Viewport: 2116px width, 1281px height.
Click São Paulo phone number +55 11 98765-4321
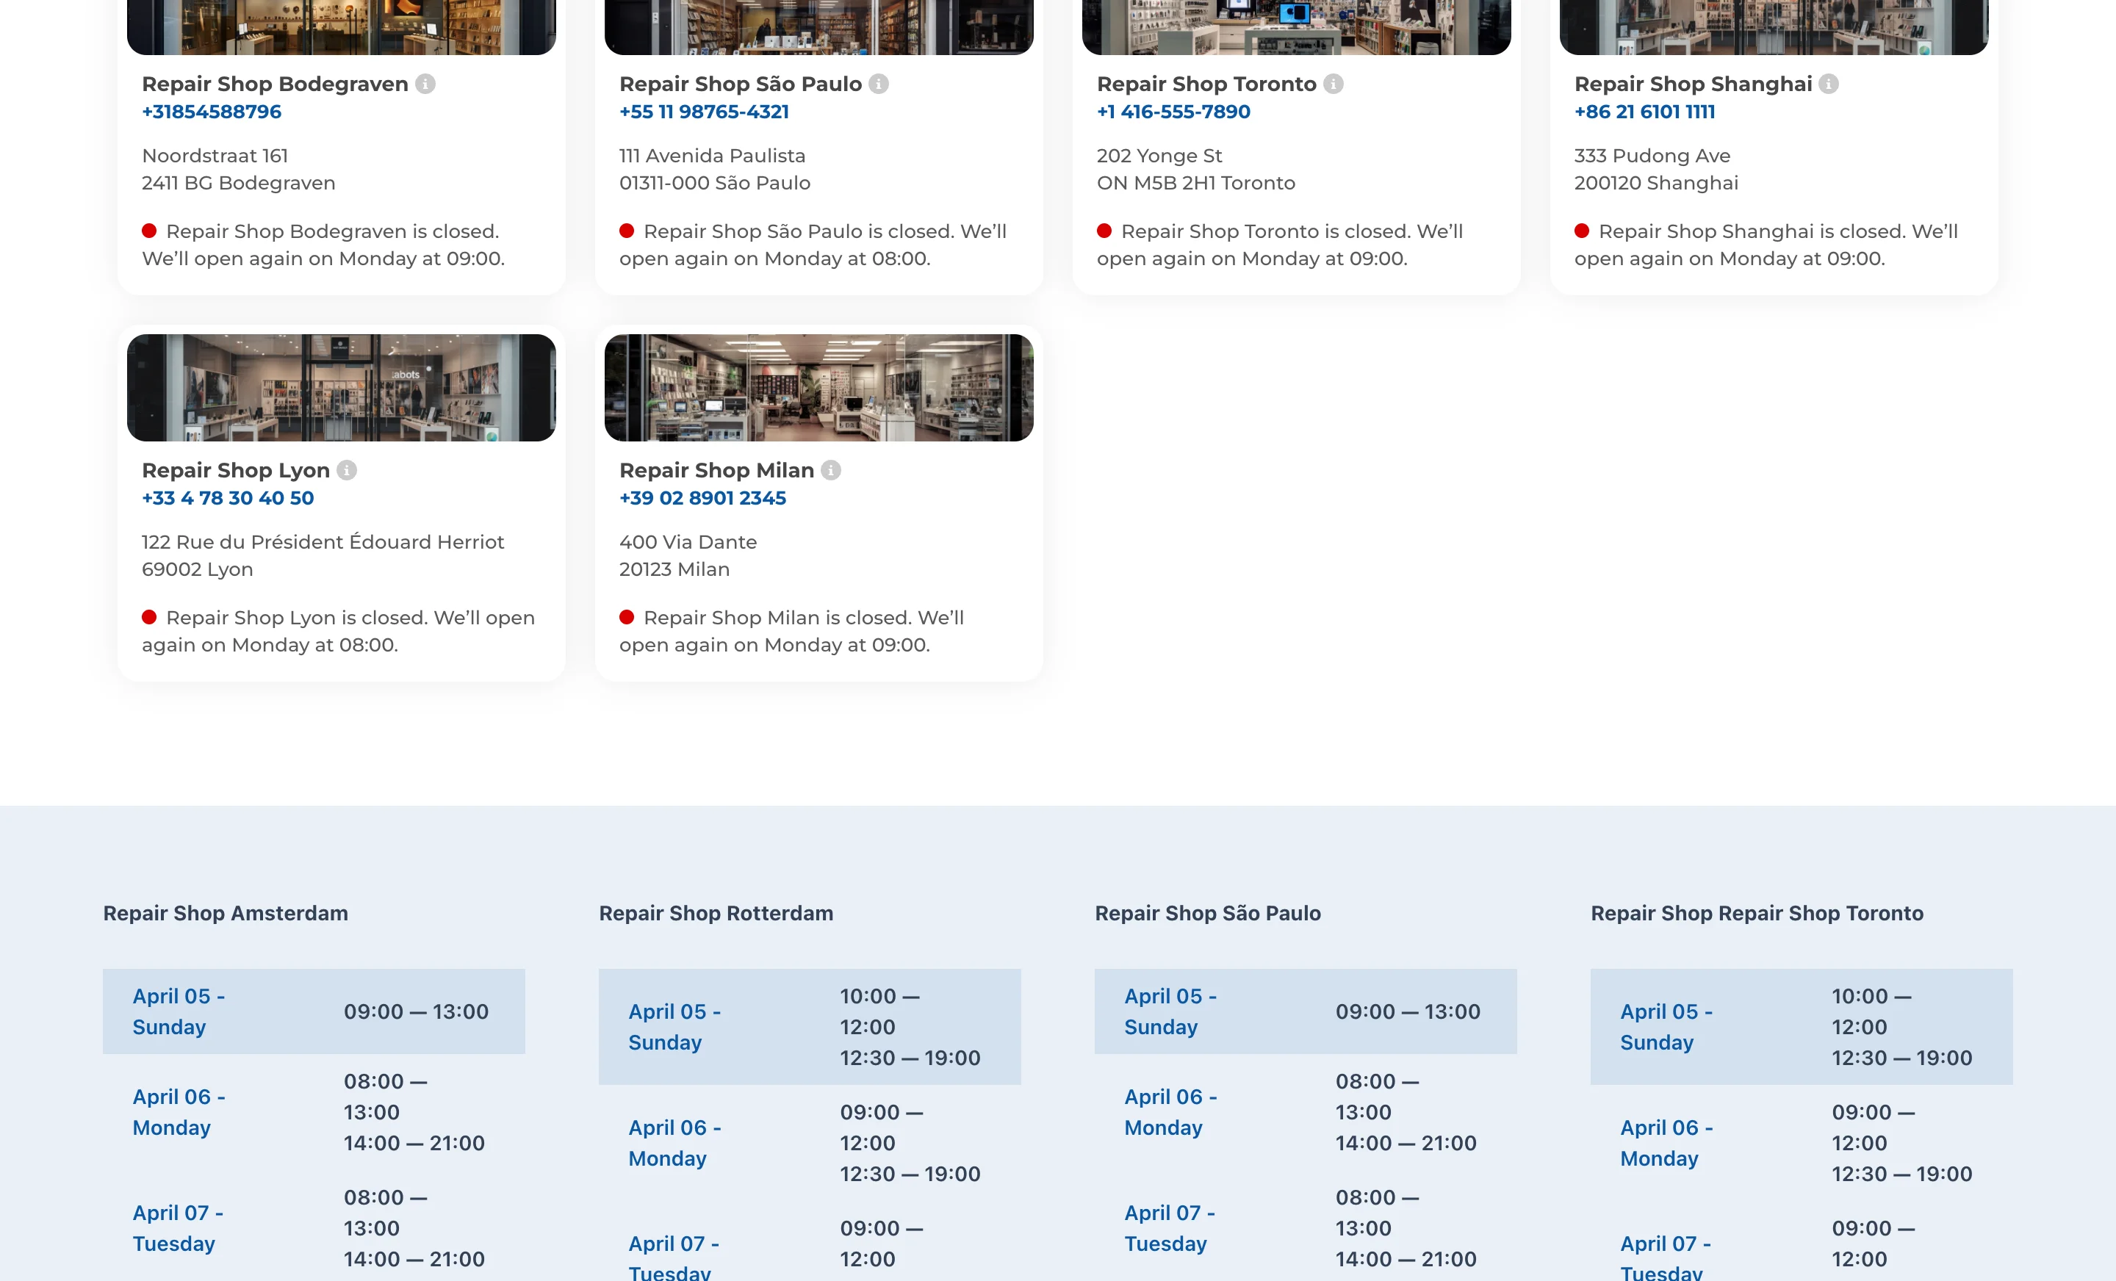tap(703, 112)
